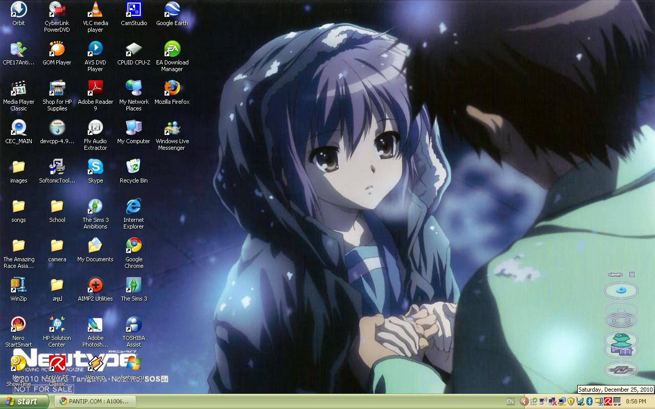Click the 8:58 PM taskbar clock
Screen dimensions: 655x409
(636, 402)
